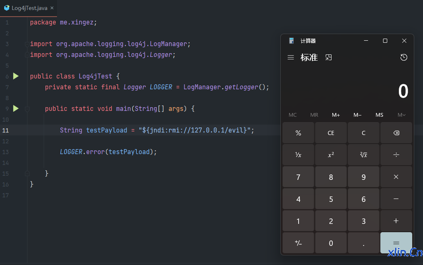This screenshot has height=265, width=423.
Task: Close the Log4jTest.java editor tab
Action: coord(52,8)
